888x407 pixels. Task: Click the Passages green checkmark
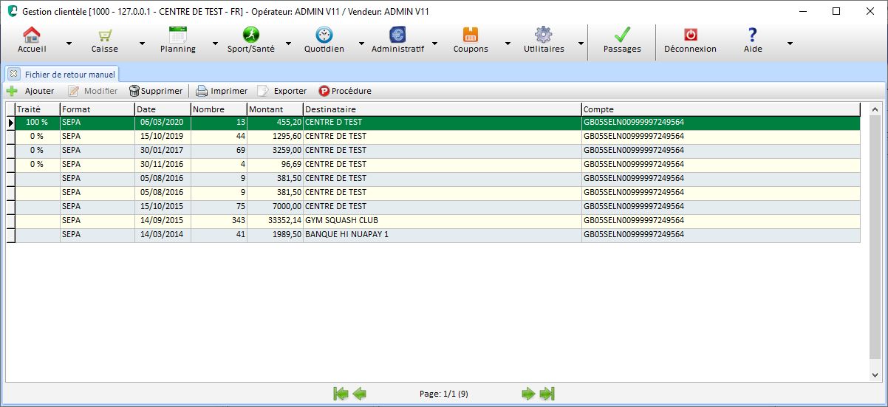pos(622,35)
